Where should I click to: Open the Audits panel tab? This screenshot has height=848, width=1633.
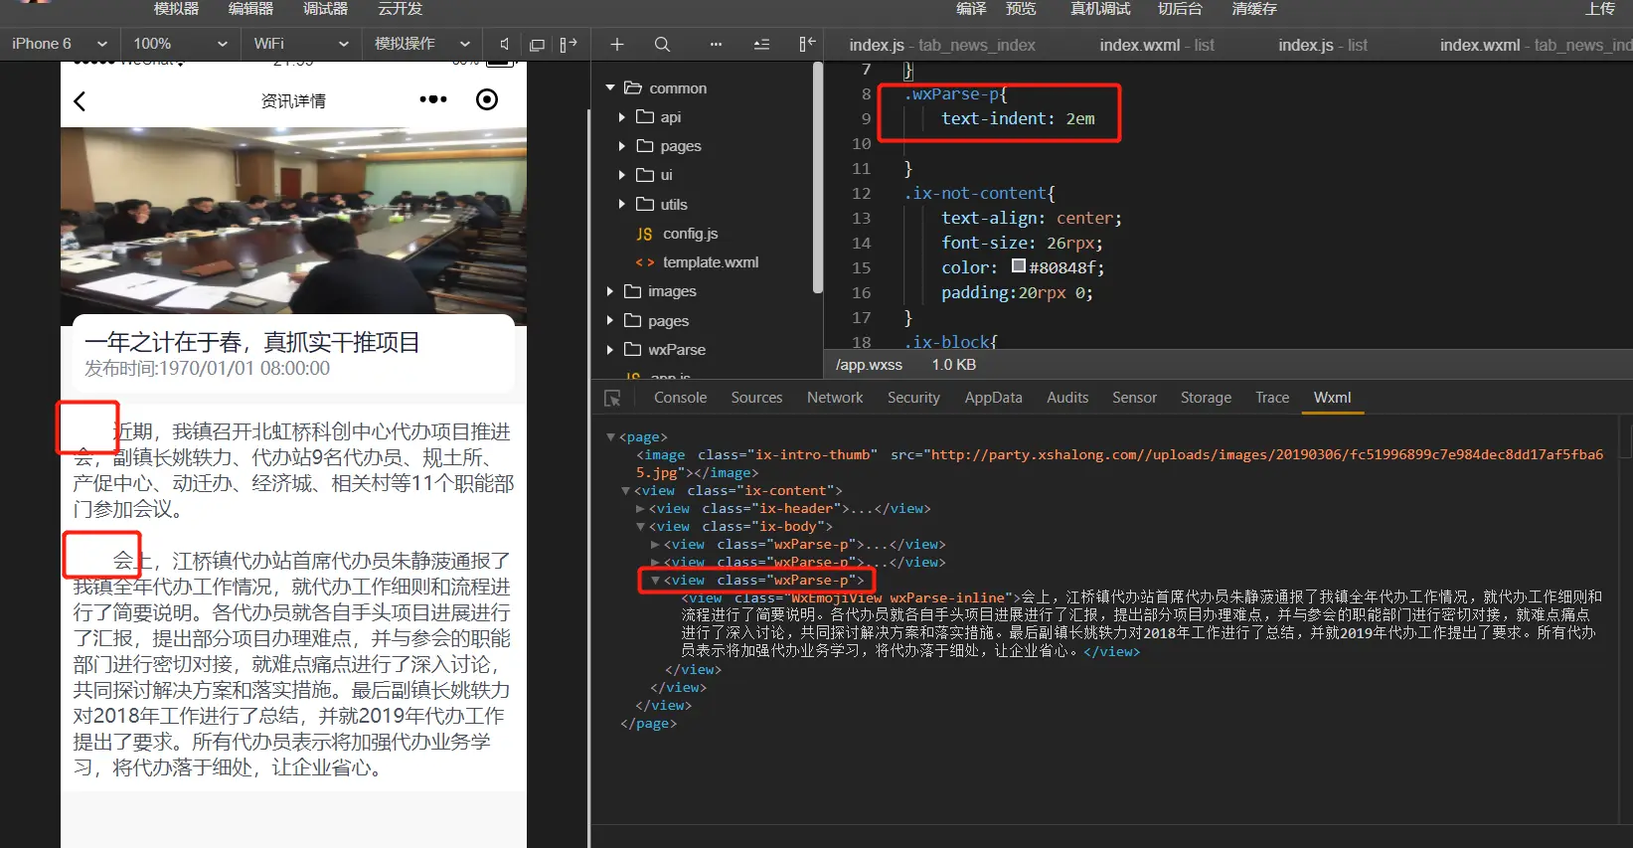click(1067, 398)
